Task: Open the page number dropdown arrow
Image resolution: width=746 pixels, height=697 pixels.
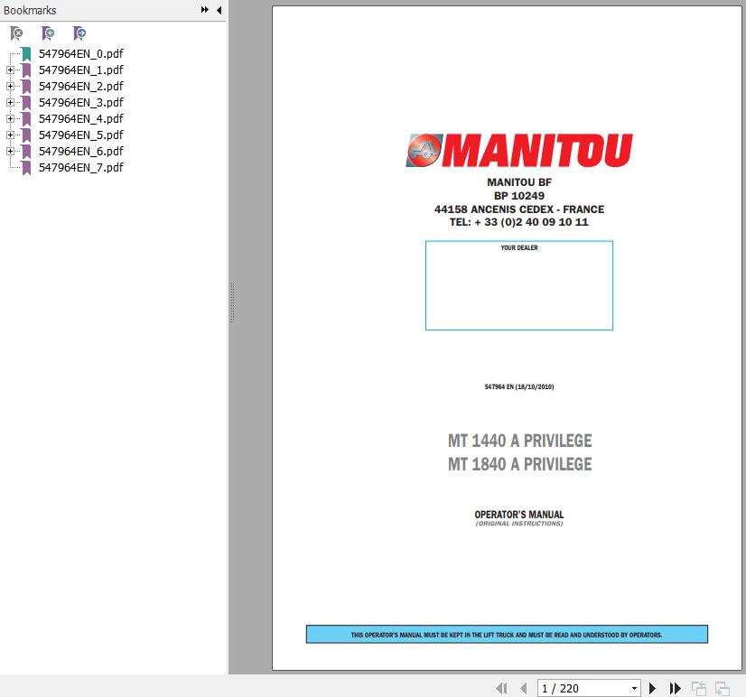Action: pyautogui.click(x=634, y=689)
